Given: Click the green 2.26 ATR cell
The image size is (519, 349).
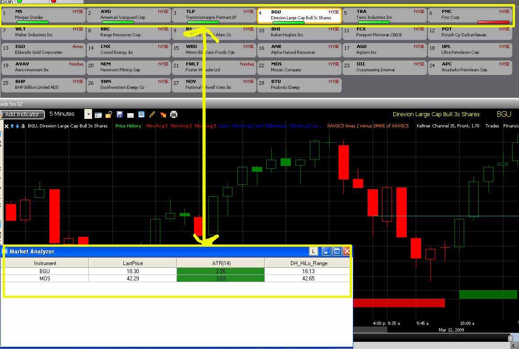Looking at the screenshot, I should [221, 271].
